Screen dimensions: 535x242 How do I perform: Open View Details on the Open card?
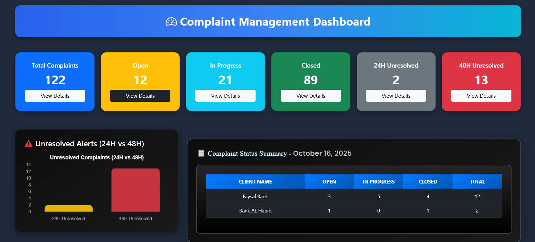(x=140, y=96)
